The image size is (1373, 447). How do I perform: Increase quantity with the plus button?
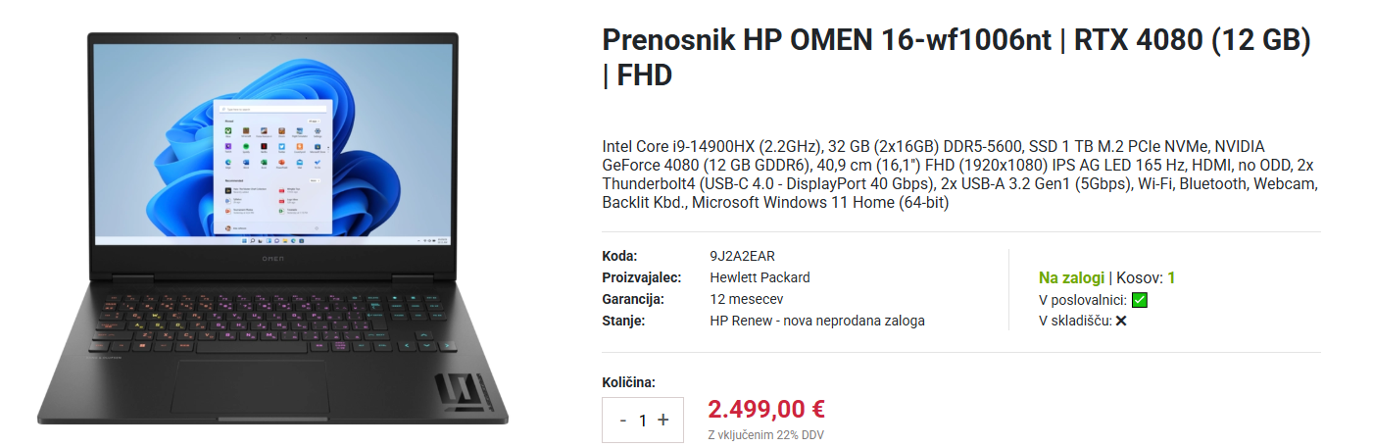663,420
